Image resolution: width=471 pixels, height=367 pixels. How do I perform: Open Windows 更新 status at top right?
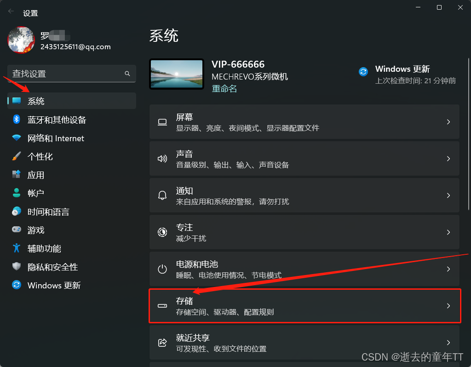(x=408, y=75)
